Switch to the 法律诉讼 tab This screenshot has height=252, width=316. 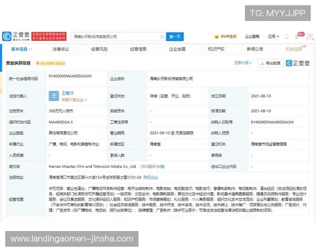point(61,49)
